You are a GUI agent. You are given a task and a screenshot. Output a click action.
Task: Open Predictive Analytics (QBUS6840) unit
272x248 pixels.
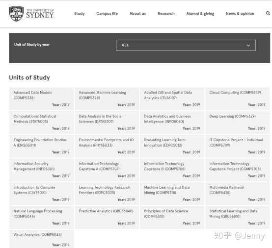point(107,217)
